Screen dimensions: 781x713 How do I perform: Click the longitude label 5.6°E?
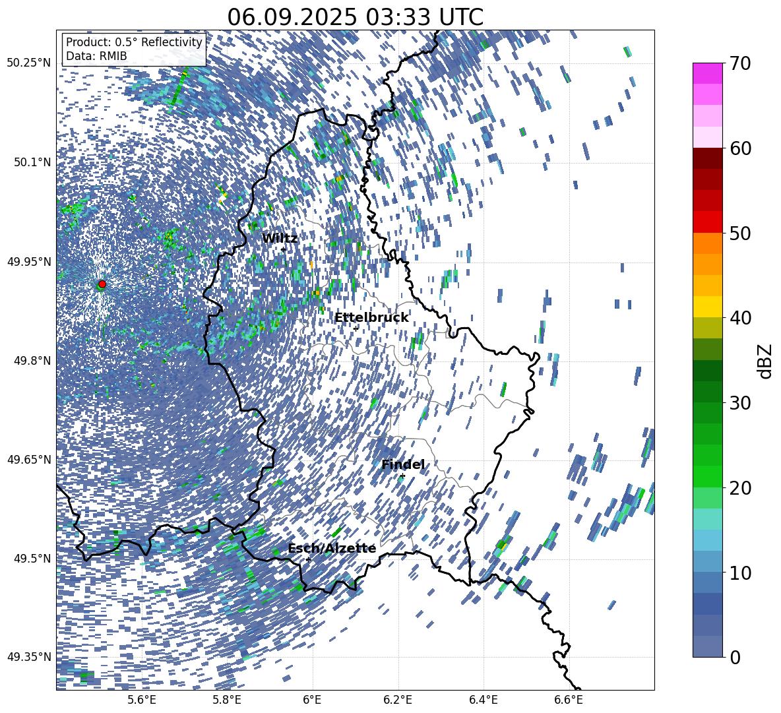[x=142, y=700]
